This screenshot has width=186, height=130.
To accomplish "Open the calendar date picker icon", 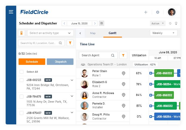I will tap(101, 23).
